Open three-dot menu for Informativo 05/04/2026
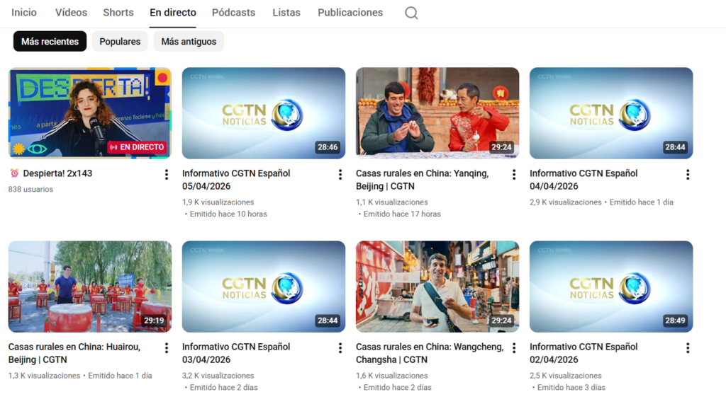The width and height of the screenshot is (726, 404). pyautogui.click(x=340, y=174)
